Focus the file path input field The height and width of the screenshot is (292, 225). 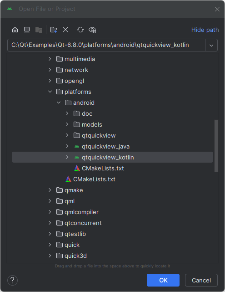click(x=106, y=45)
